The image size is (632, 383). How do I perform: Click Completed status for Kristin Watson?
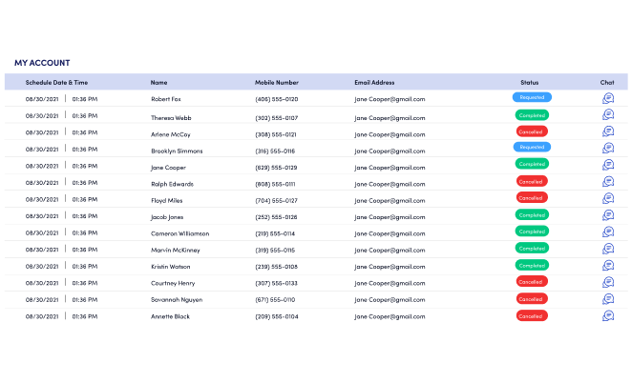(532, 266)
